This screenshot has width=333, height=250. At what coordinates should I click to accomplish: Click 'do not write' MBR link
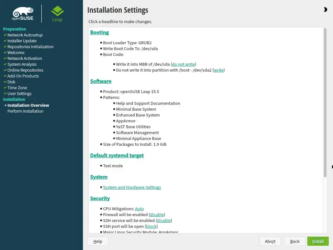click(x=183, y=64)
